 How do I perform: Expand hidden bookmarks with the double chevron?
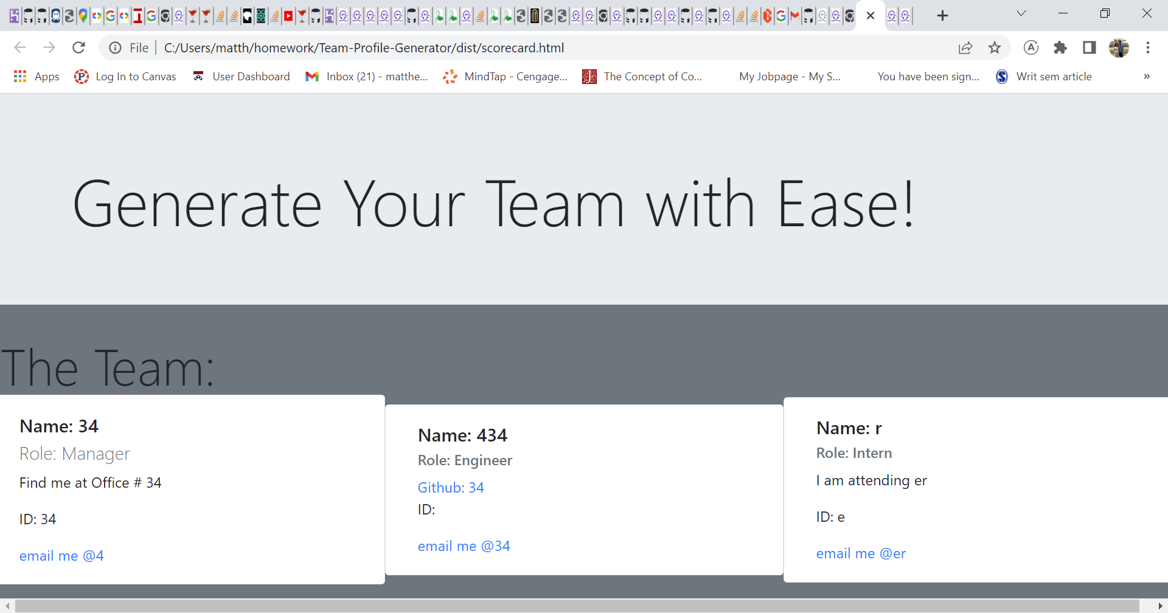[x=1147, y=76]
